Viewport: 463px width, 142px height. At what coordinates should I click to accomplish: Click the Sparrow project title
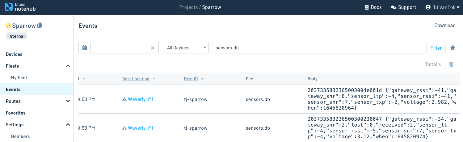24,26
